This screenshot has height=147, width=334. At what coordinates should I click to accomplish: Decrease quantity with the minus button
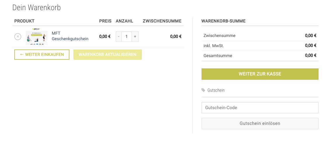(x=119, y=37)
